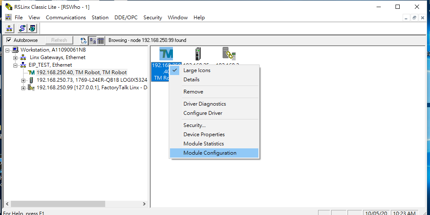Close the inner RSWho child window
This screenshot has width=430, height=215.
point(422,18)
